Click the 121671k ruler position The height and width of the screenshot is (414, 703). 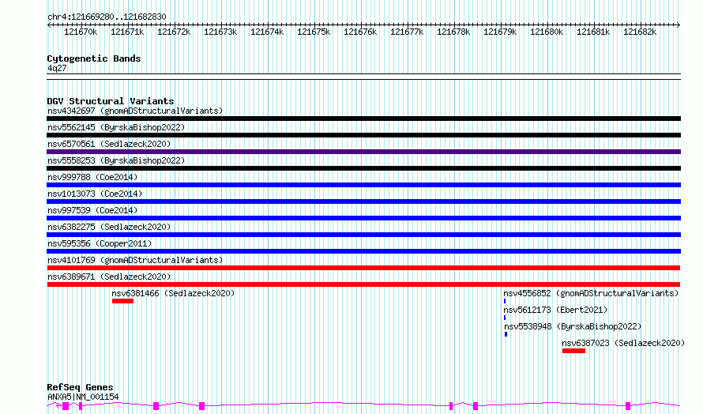coord(127,32)
